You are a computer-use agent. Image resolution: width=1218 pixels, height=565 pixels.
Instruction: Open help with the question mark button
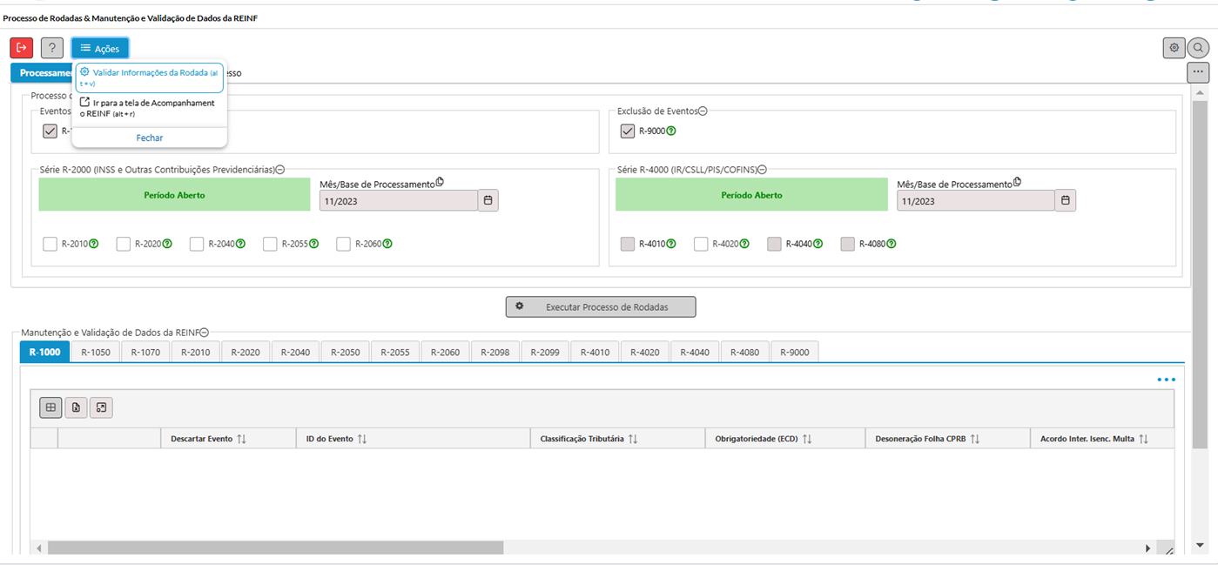coord(52,48)
